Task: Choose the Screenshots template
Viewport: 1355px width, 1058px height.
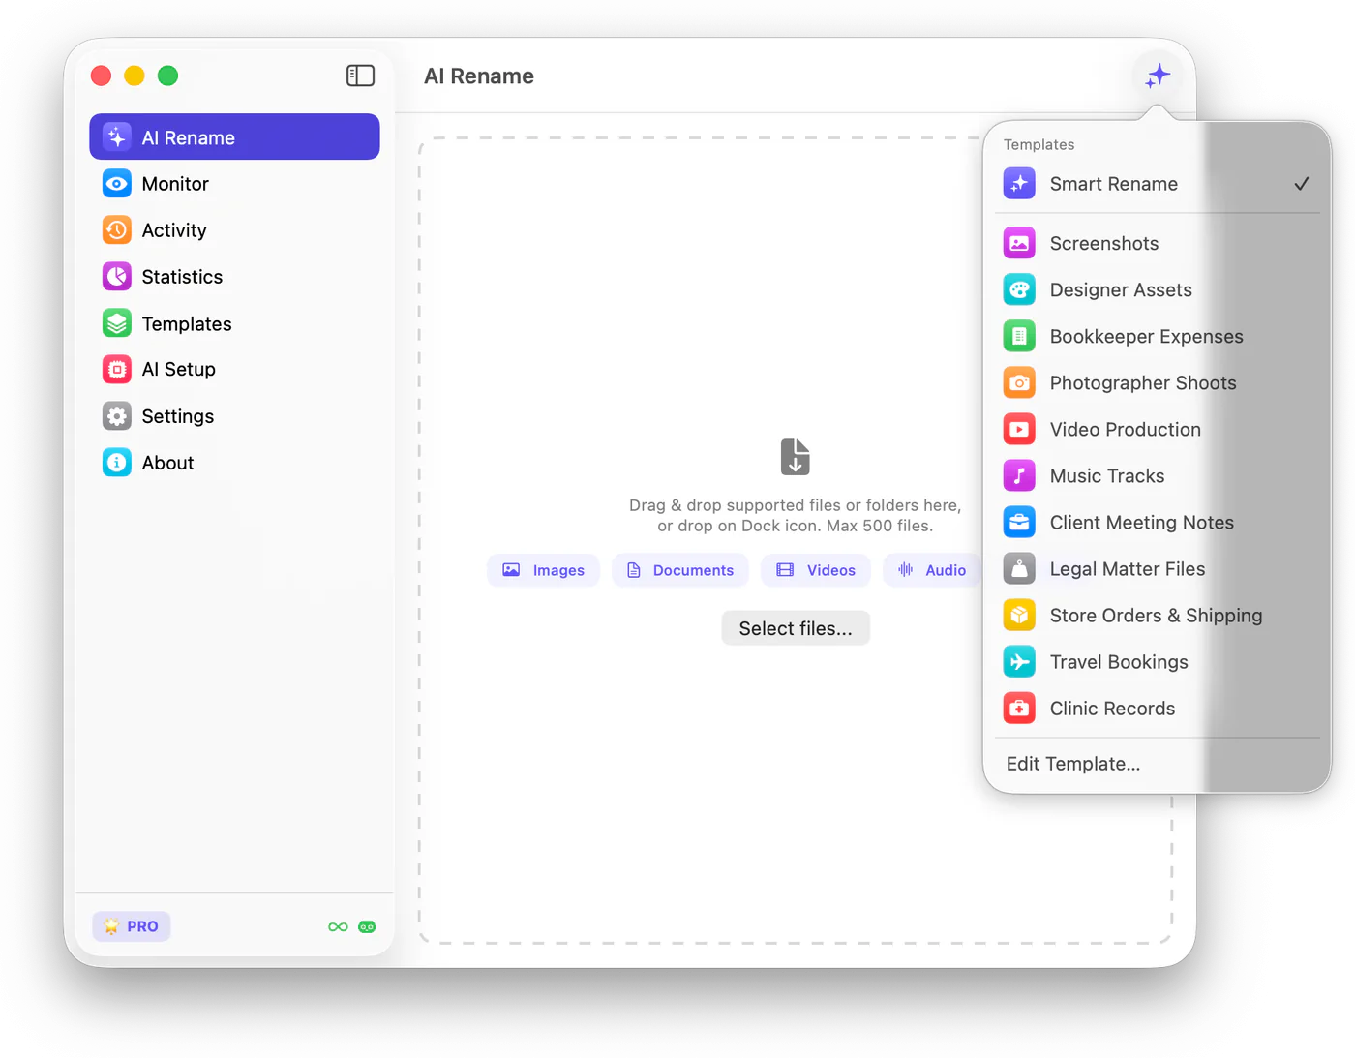Action: coord(1157,243)
